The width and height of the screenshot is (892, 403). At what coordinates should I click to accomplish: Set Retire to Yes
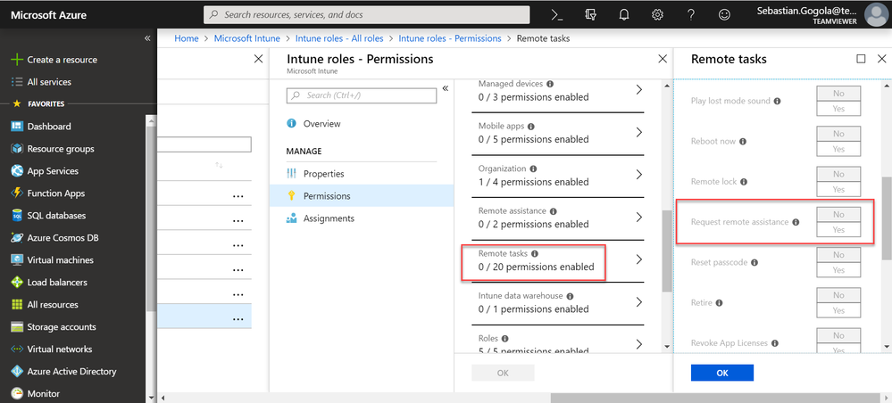pyautogui.click(x=838, y=310)
